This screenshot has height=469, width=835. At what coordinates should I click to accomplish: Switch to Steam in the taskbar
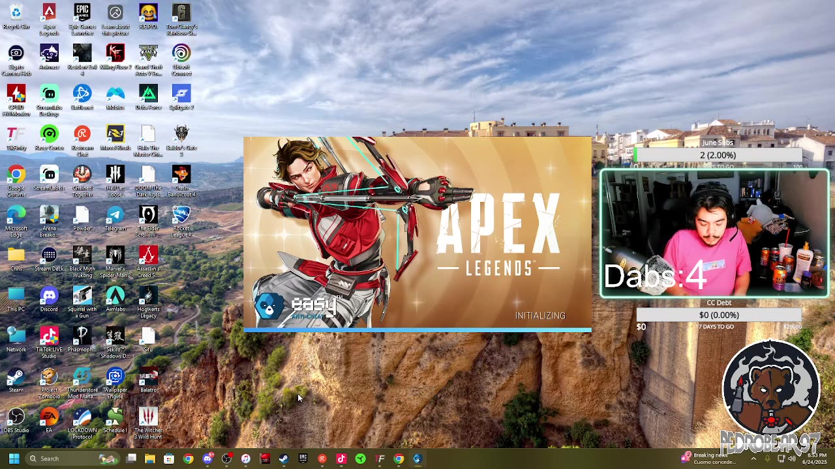284,459
